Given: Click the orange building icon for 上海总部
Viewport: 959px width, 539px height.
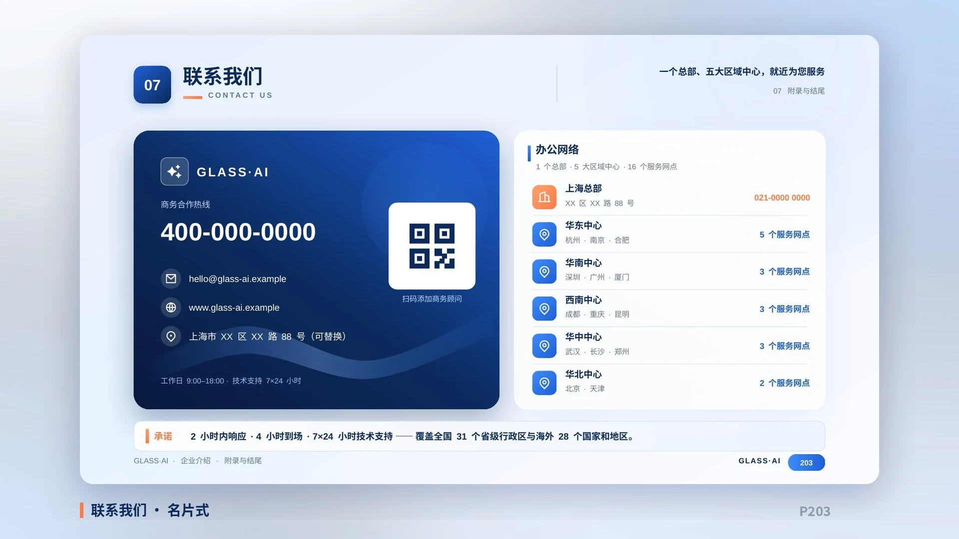Looking at the screenshot, I should pyautogui.click(x=544, y=197).
